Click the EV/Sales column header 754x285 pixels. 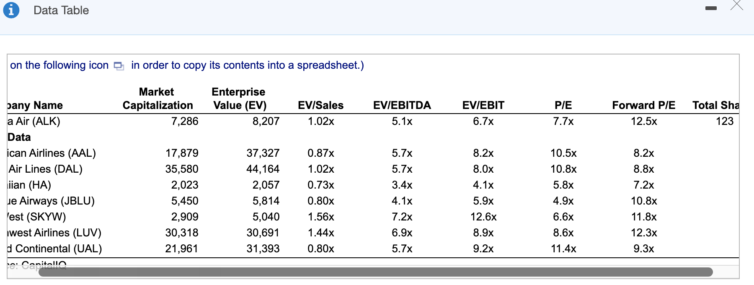(320, 105)
